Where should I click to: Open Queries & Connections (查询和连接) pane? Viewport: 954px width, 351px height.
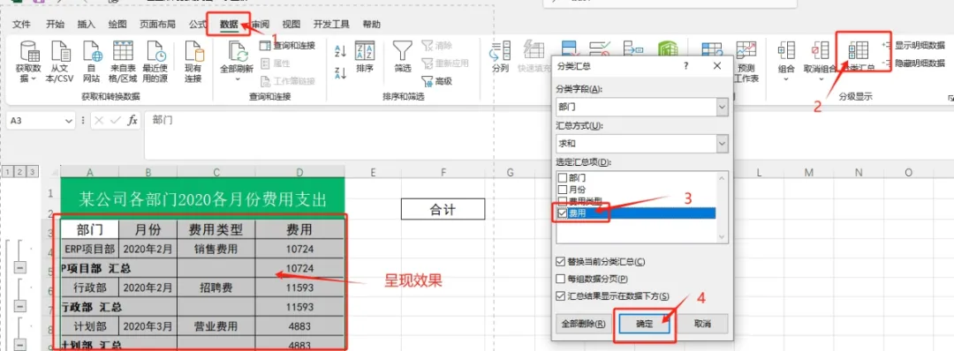click(x=287, y=46)
